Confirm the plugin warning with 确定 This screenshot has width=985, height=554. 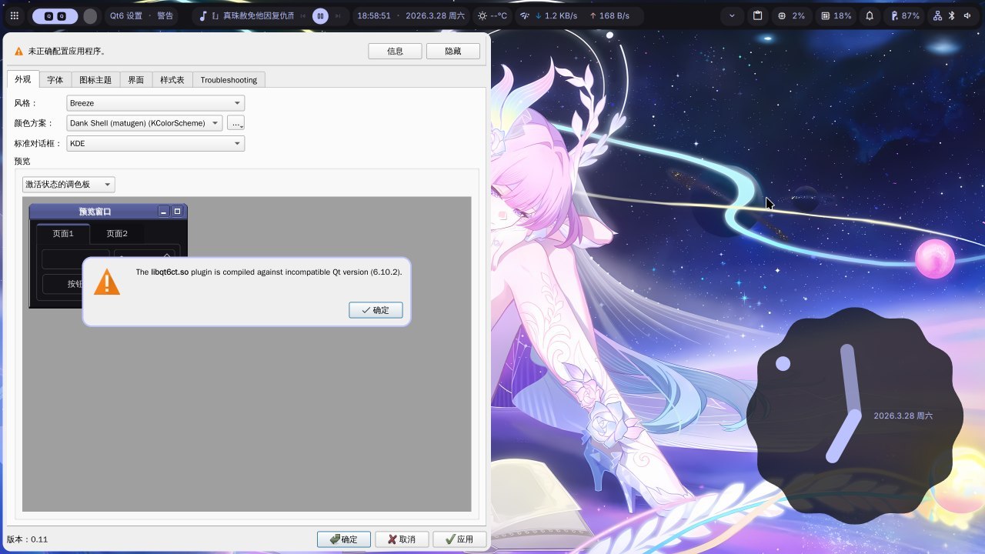tap(376, 310)
